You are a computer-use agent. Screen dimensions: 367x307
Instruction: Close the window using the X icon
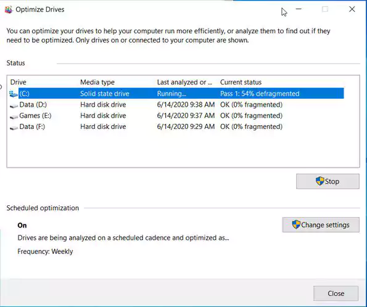(352, 9)
